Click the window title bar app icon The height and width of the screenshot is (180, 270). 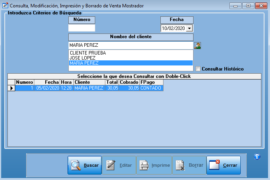tap(5, 5)
